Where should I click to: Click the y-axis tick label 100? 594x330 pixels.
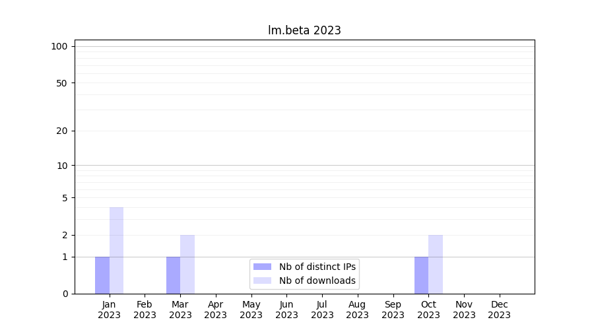tap(59, 46)
